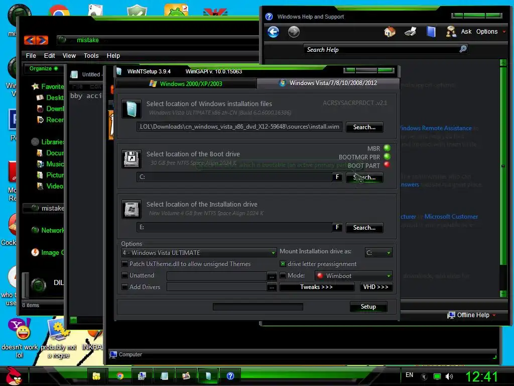Toggle the Mode checkbox
514x386 pixels.
pos(283,275)
